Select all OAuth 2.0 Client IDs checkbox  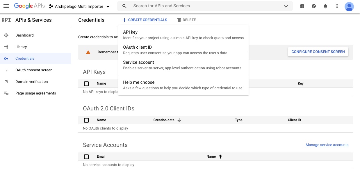pyautogui.click(x=86, y=120)
